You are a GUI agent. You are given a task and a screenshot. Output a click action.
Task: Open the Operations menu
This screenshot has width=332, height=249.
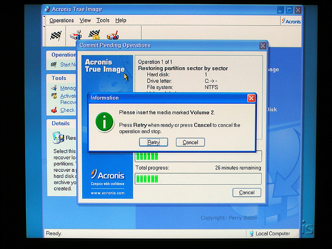pos(61,20)
